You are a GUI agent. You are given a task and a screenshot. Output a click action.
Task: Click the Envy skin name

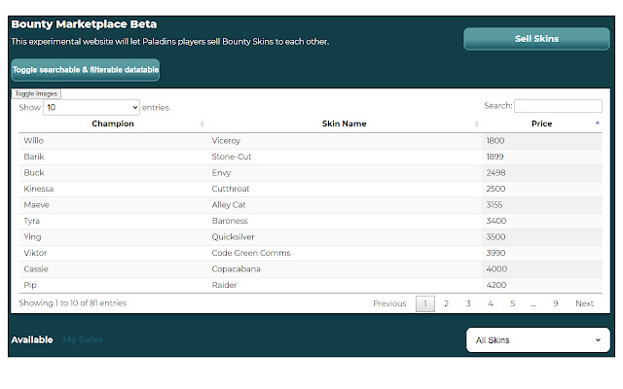pyautogui.click(x=221, y=173)
